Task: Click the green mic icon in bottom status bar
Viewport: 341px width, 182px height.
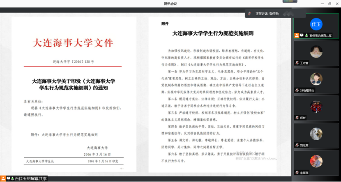Action: pos(12,179)
